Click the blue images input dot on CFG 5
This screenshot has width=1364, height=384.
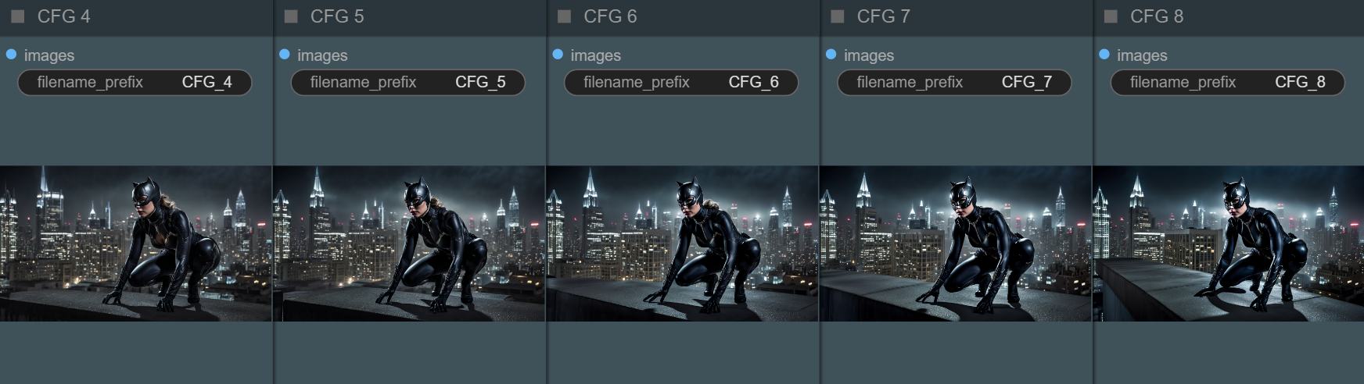pyautogui.click(x=285, y=55)
